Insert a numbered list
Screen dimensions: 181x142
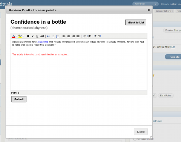(x=58, y=36)
